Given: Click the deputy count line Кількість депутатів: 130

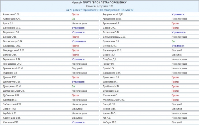Looking at the screenshot, I should (99, 6).
